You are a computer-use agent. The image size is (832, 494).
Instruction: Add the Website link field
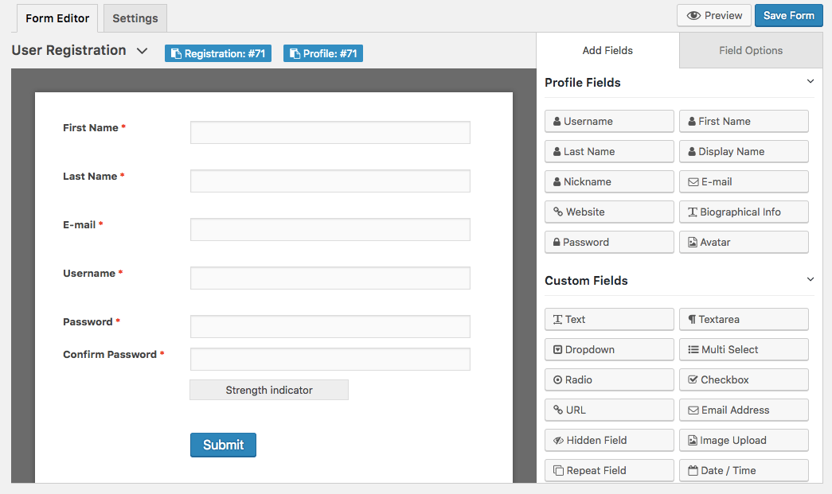(x=608, y=212)
